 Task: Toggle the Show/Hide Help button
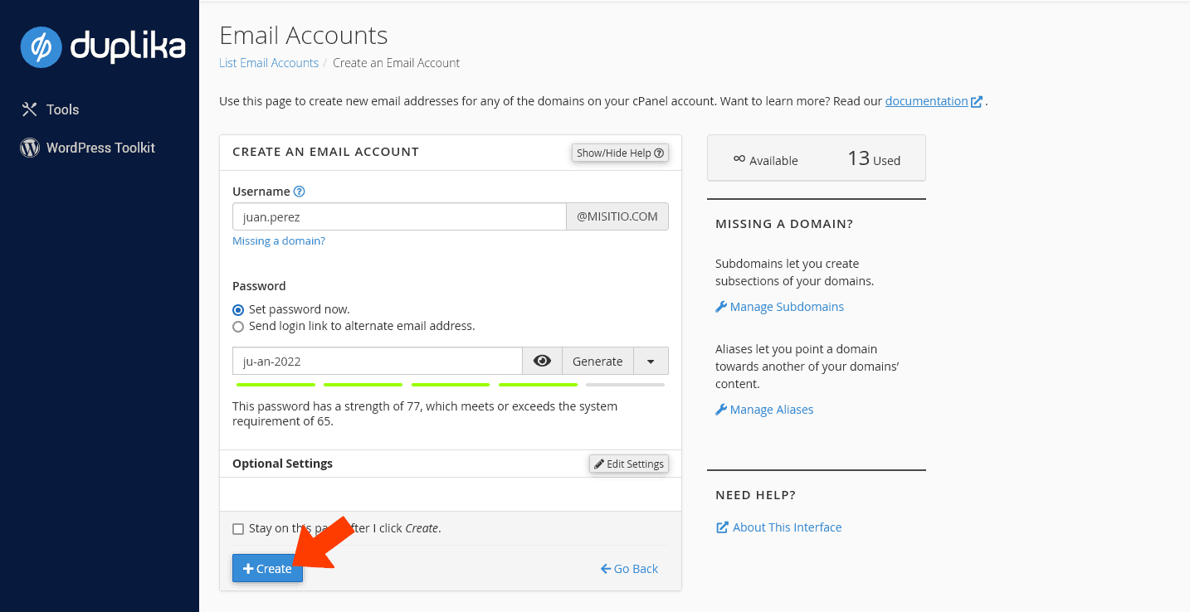tap(619, 153)
